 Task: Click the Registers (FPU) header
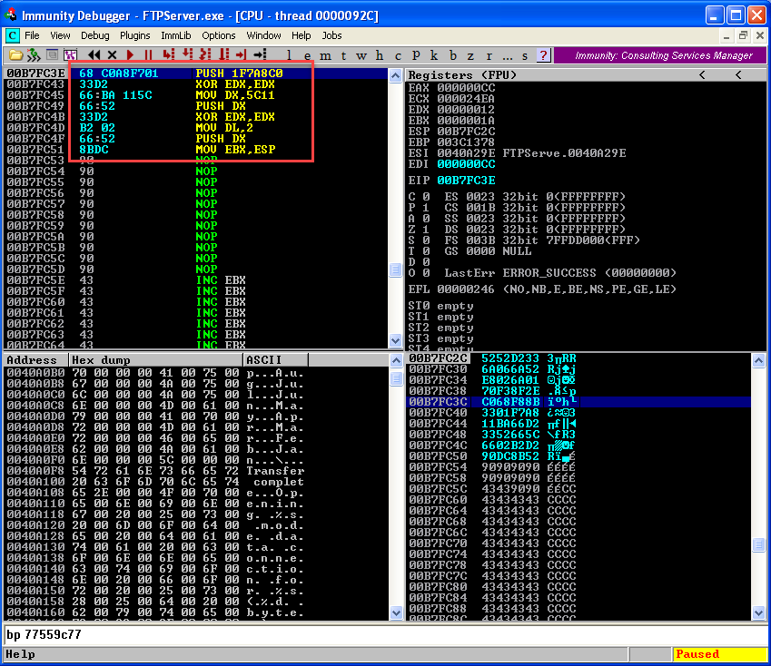click(462, 75)
